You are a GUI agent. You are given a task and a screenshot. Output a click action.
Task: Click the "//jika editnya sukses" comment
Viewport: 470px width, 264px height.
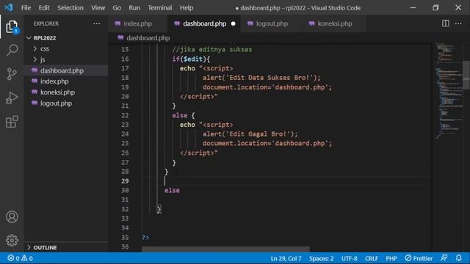coord(212,49)
